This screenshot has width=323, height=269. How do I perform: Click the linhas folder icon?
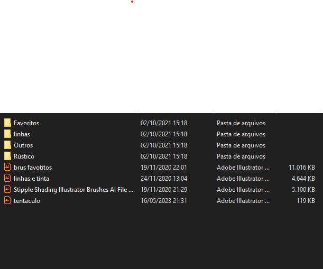tap(7, 134)
